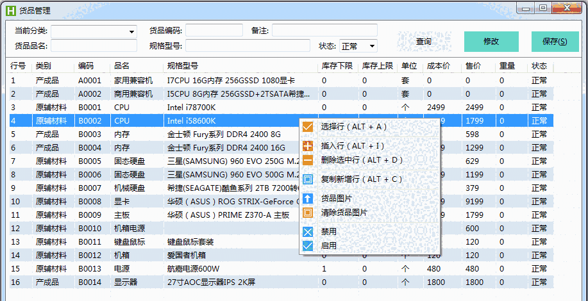
Task: Select 禁用 in the context menu
Action: (x=369, y=232)
